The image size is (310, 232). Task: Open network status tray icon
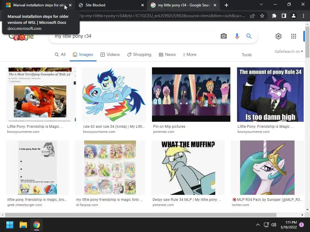tap(266, 225)
